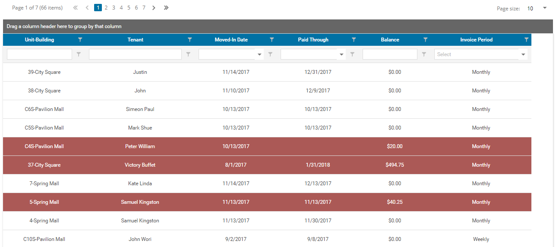Sort by Moved-In Date column header
The width and height of the screenshot is (556, 247).
click(231, 40)
